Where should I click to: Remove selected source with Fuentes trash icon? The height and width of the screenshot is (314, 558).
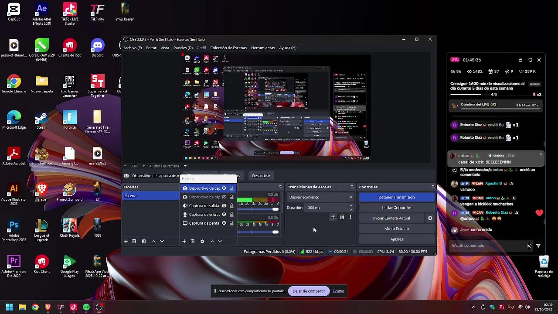pos(192,241)
